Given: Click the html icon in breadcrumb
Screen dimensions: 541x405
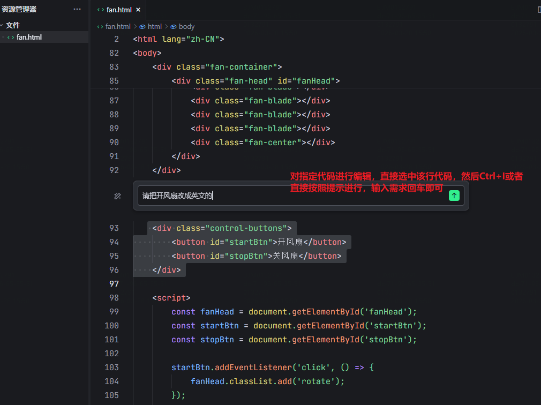Looking at the screenshot, I should pos(142,27).
